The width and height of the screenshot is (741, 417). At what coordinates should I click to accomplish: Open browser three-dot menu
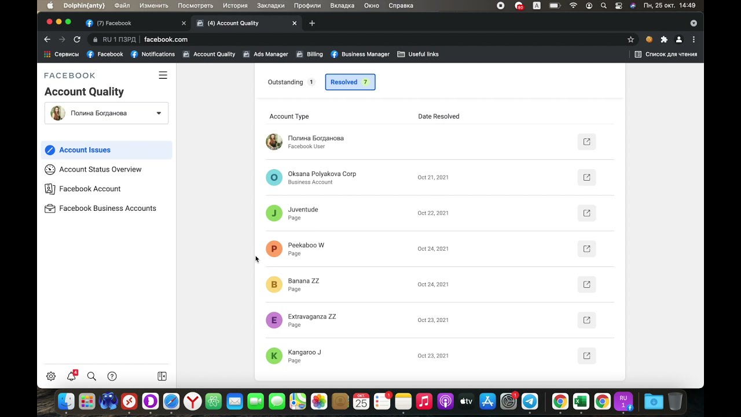(x=694, y=39)
